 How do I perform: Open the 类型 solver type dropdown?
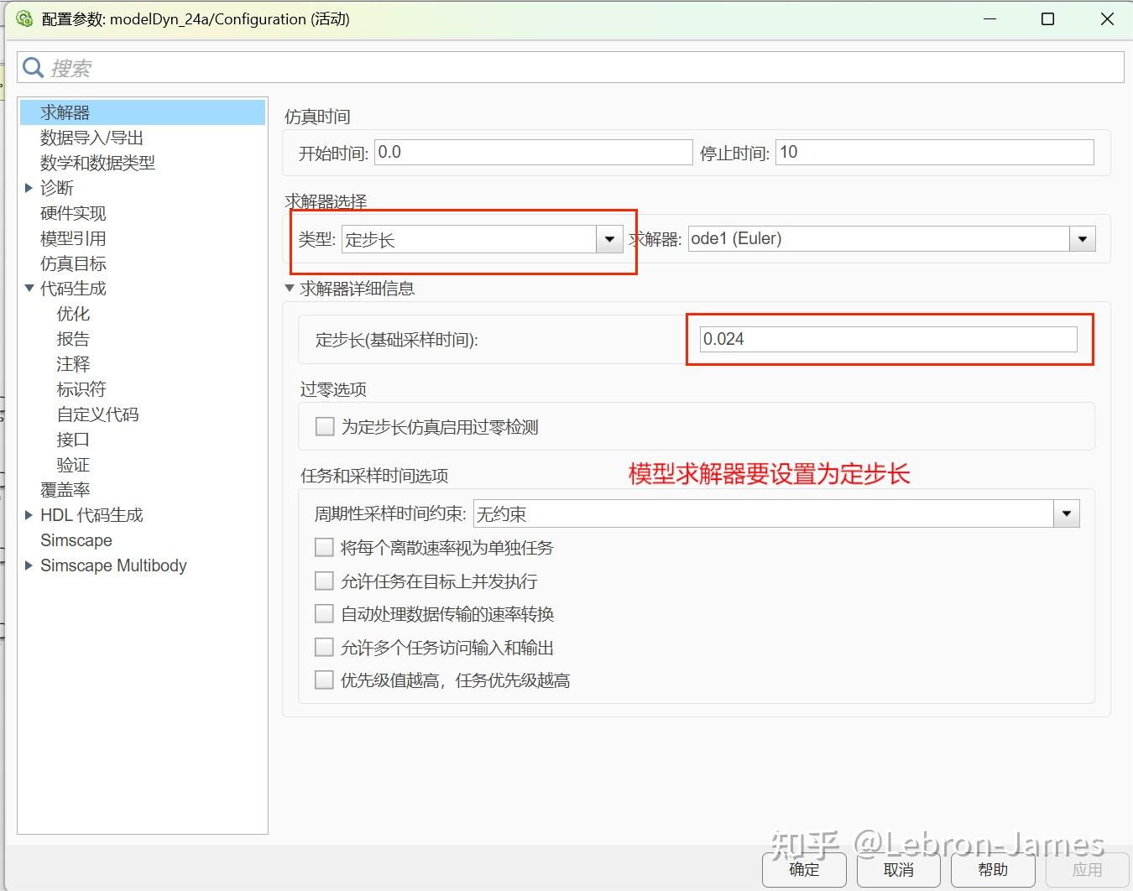tap(608, 239)
